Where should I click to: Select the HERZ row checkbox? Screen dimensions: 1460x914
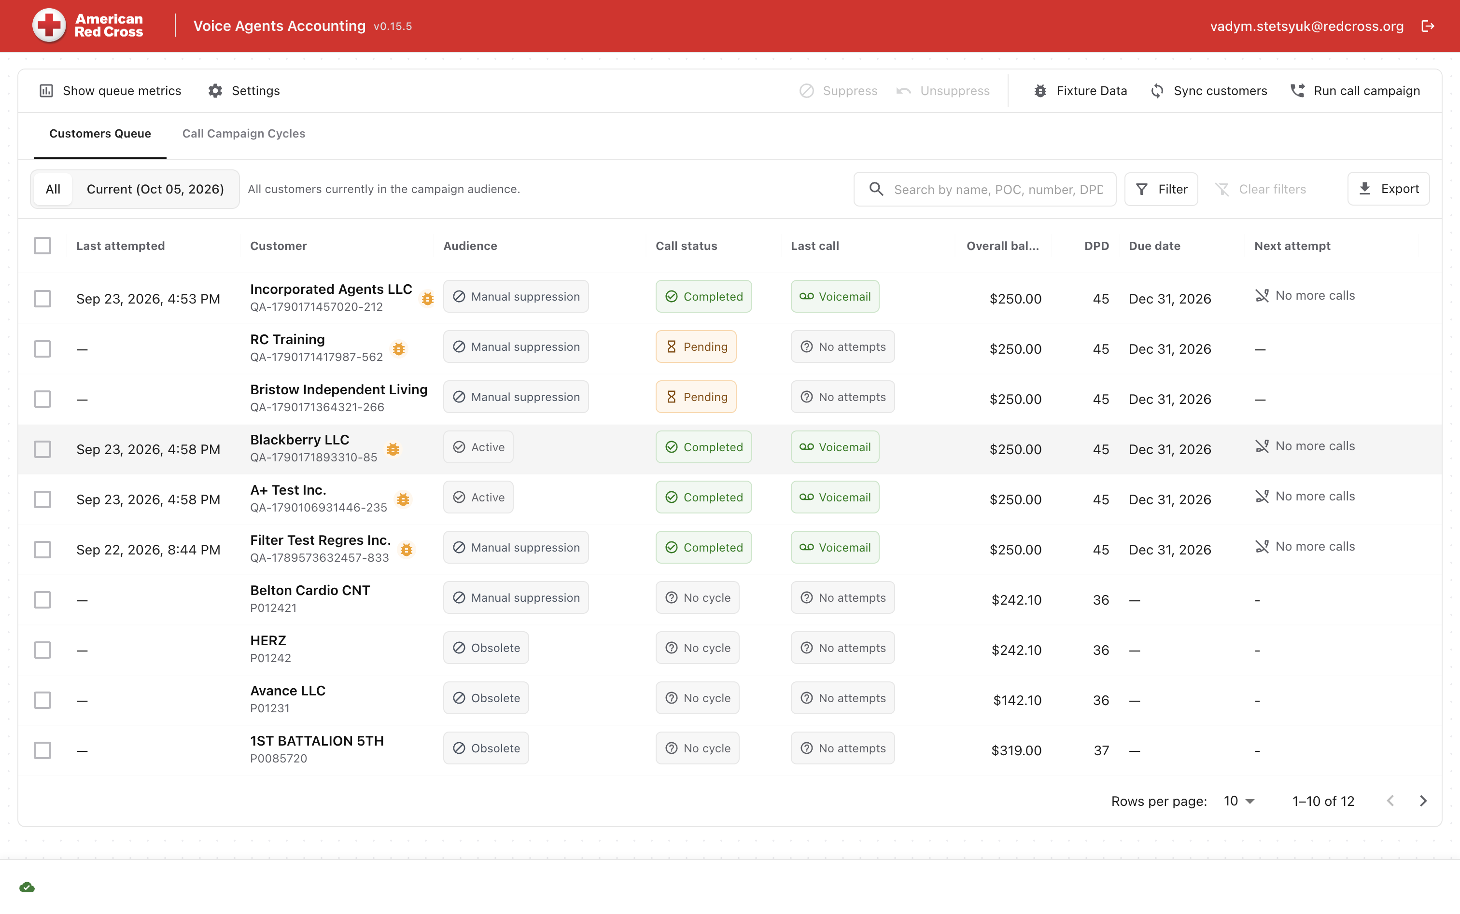pyautogui.click(x=42, y=650)
